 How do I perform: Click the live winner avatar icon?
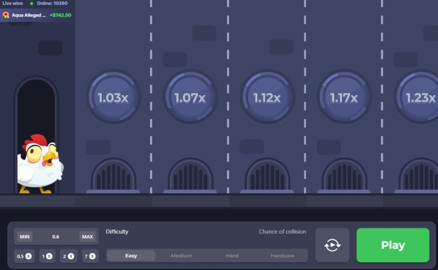[6, 15]
